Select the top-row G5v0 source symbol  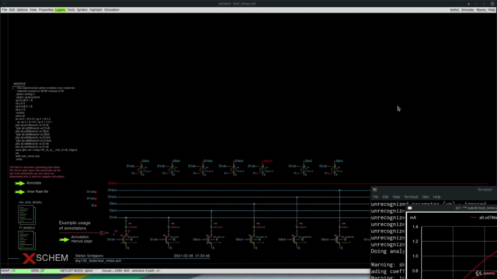click(335, 170)
